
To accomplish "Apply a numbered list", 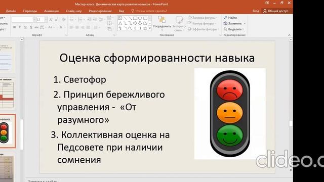I will click(x=81, y=20).
